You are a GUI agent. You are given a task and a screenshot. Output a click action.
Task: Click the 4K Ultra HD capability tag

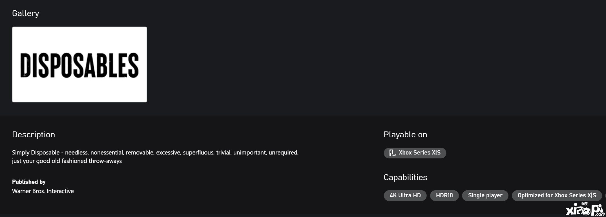pos(405,195)
